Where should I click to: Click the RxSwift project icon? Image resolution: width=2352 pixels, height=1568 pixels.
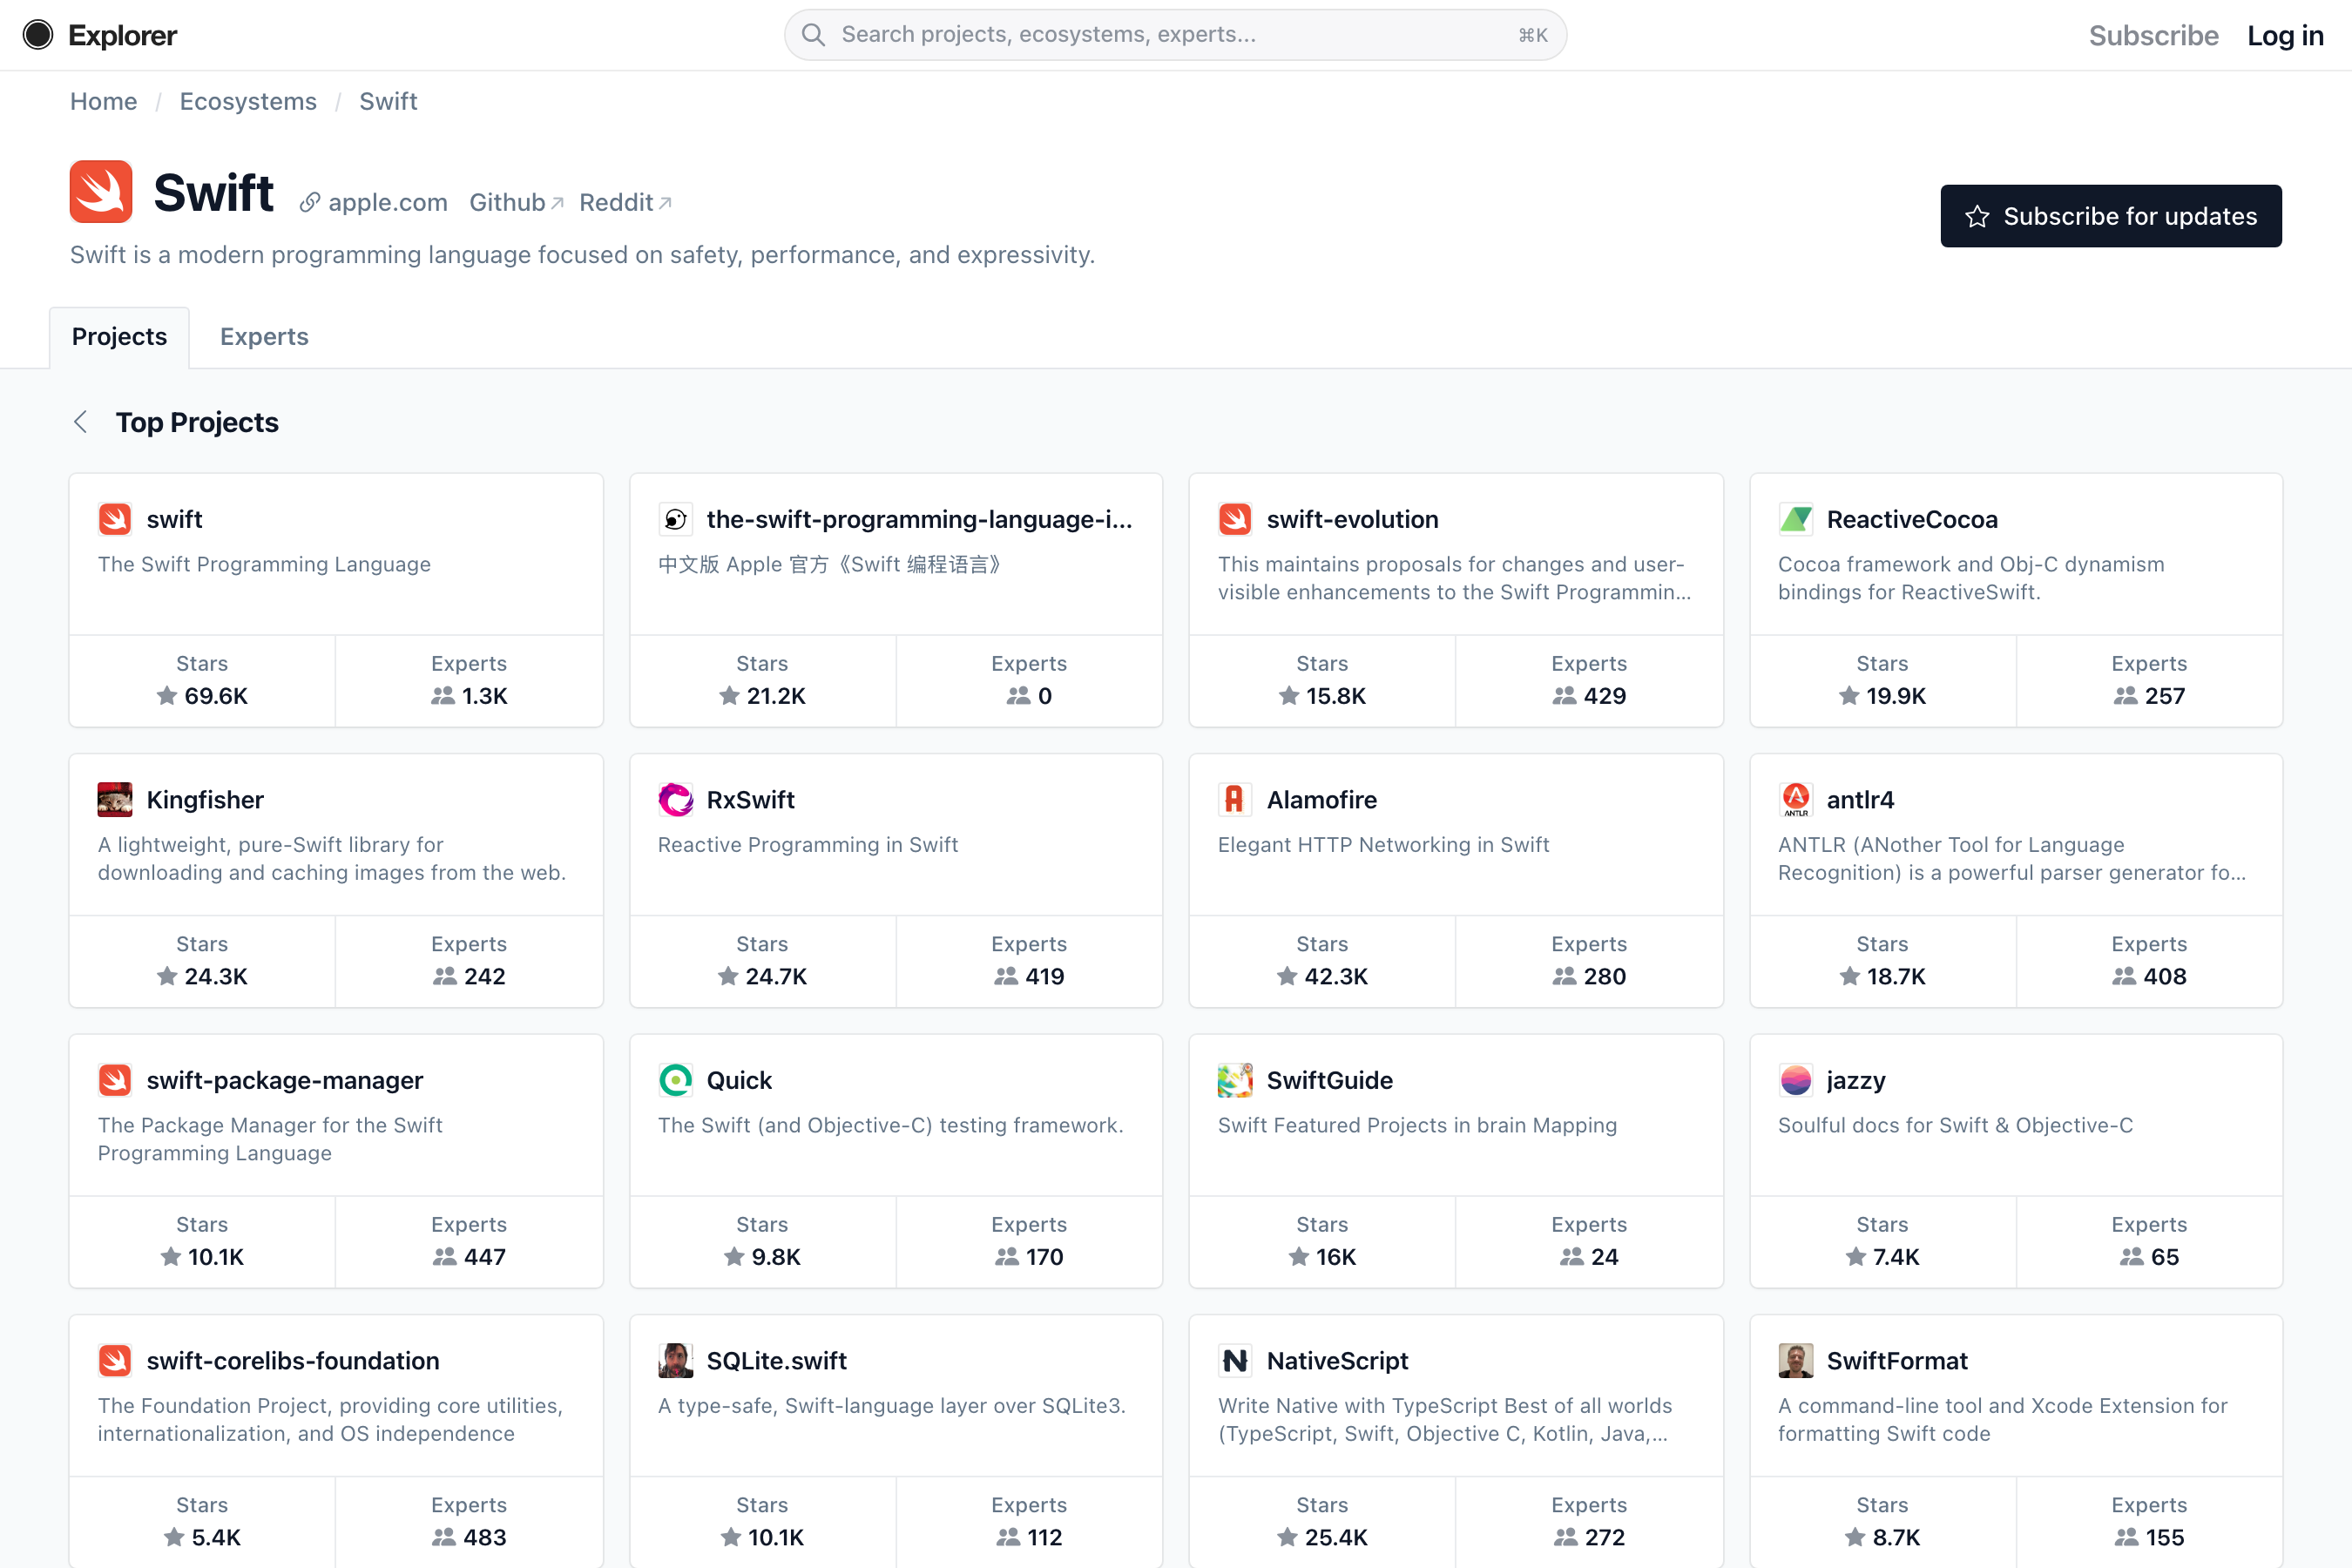click(676, 799)
